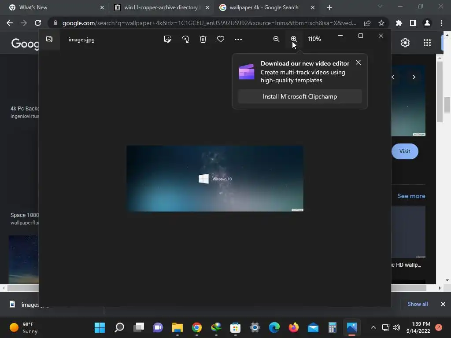Click the Space 1080 result title

point(25,215)
